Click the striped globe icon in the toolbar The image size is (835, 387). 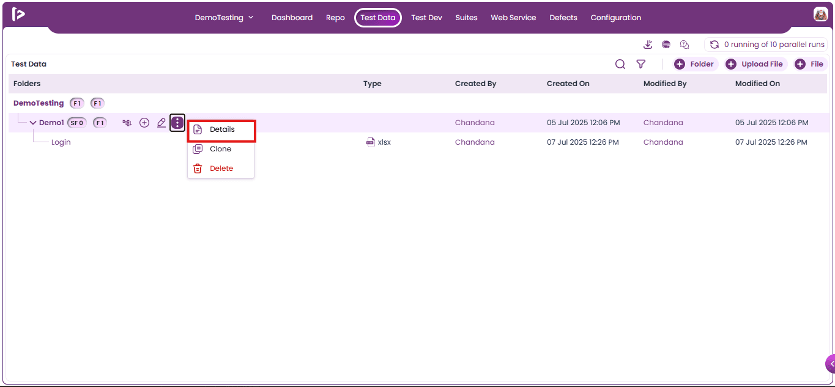[x=666, y=45]
